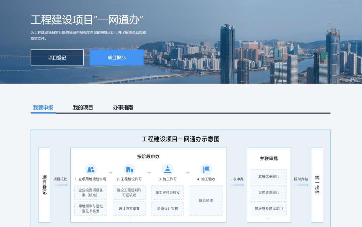Click the 限时办结 arrow label
The width and height of the screenshot is (362, 227).
(x=301, y=179)
